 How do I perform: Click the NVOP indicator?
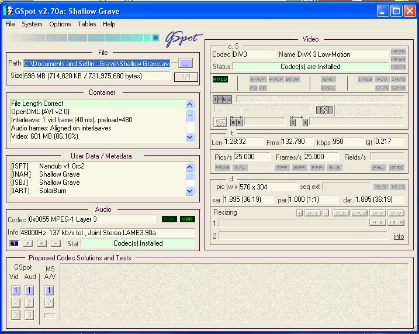pyautogui.click(x=258, y=79)
